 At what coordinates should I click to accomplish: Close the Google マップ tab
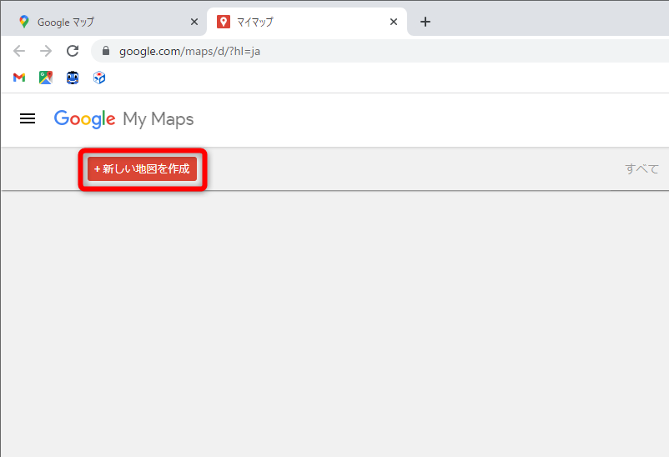tap(194, 22)
